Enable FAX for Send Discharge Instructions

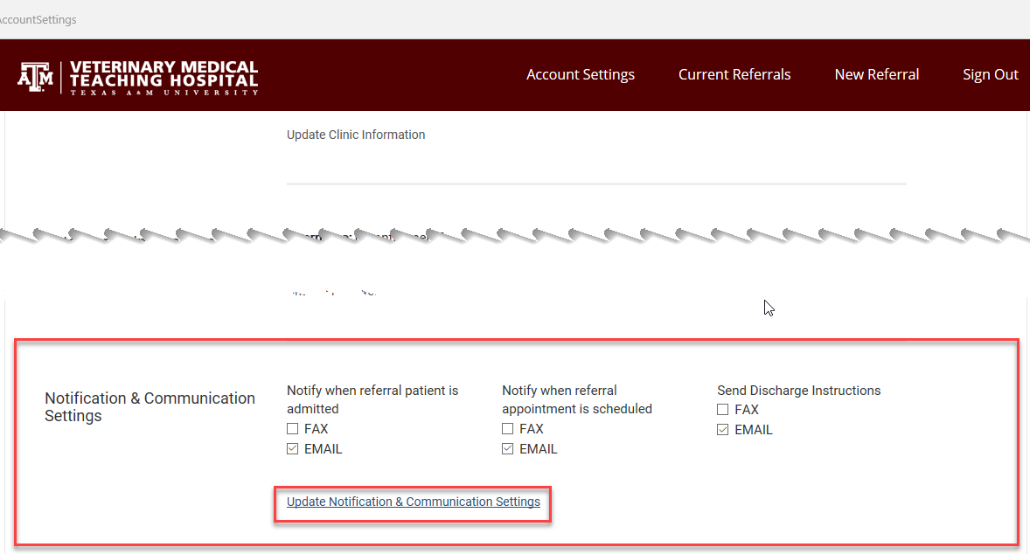click(722, 410)
